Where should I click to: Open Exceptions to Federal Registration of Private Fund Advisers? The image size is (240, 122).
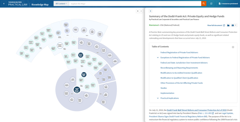185,58
